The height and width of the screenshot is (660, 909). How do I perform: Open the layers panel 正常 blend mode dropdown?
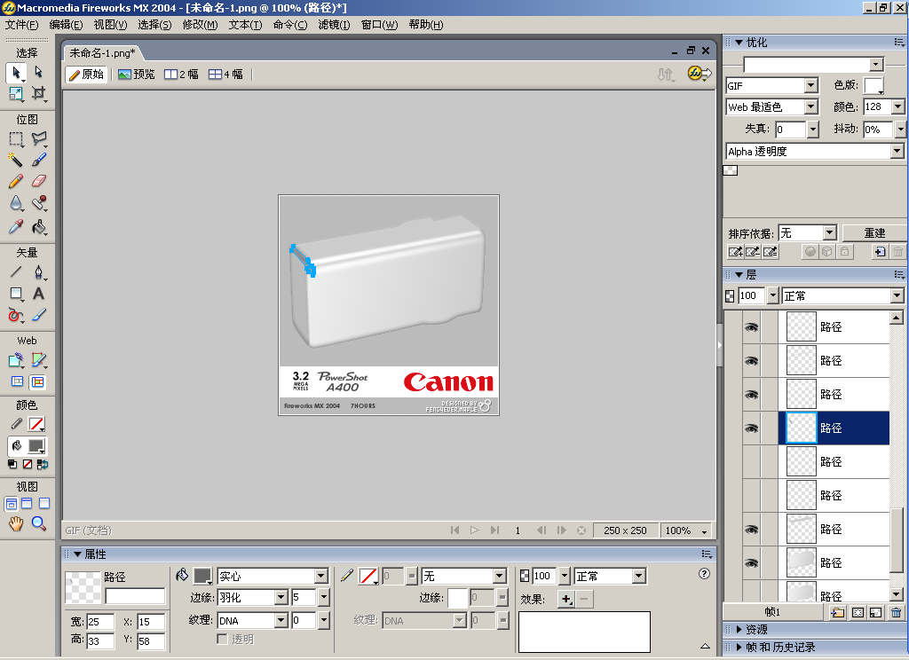897,296
